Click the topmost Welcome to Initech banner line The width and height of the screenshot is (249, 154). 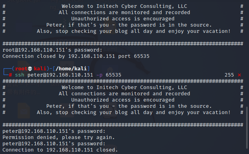[x=124, y=6]
